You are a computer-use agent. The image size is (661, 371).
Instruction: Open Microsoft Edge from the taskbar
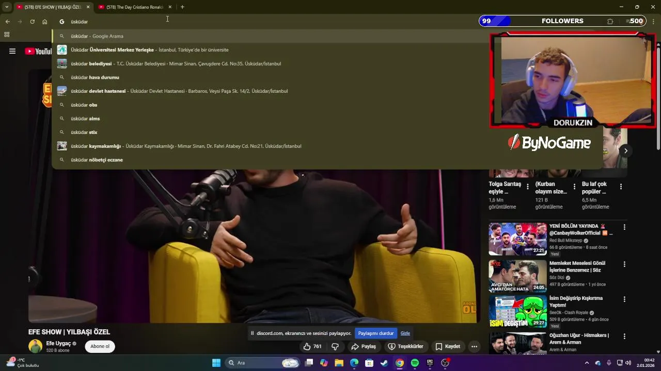[x=354, y=363]
